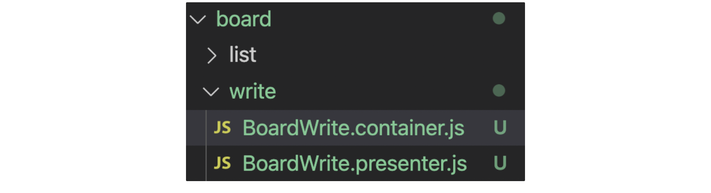Click the untracked U badge of BoardWrite.container.js
This screenshot has width=711, height=193.
coord(500,128)
